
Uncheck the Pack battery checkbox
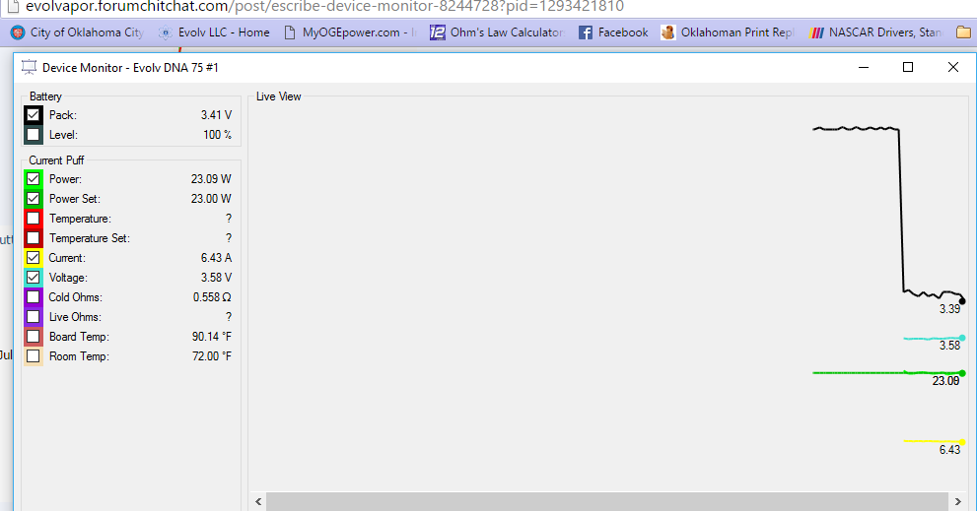click(34, 115)
